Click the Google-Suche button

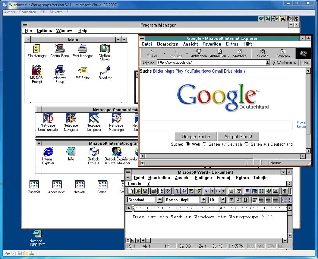tap(196, 136)
